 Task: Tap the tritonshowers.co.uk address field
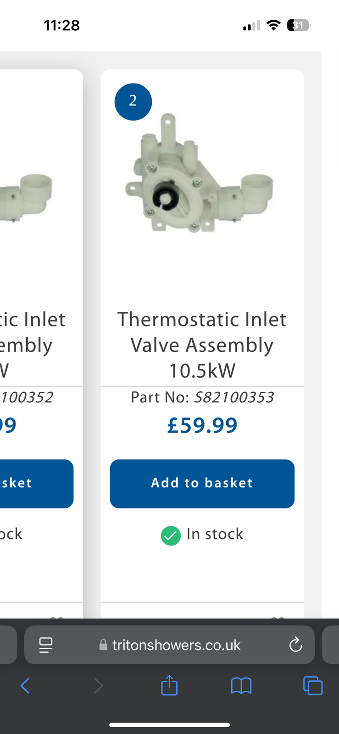(177, 645)
